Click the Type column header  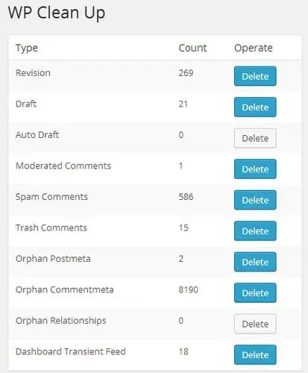pyautogui.click(x=27, y=48)
